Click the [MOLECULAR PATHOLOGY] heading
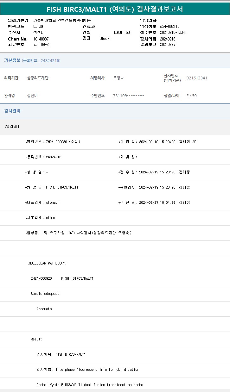 point(47,263)
